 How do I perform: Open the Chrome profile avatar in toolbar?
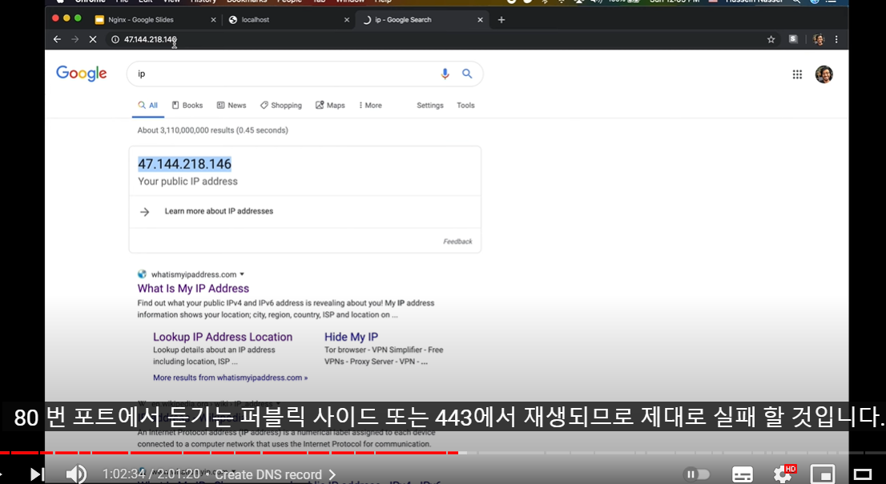[819, 39]
